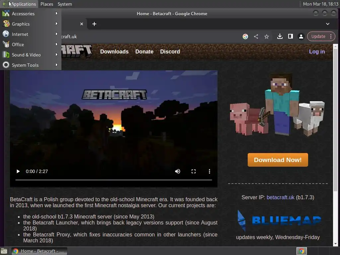The width and height of the screenshot is (340, 255).
Task: Expand System Tools submenu arrow
Action: coord(56,65)
